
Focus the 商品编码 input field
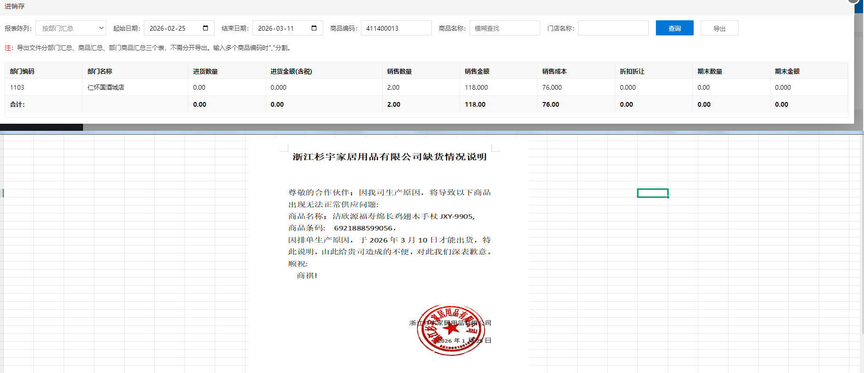pyautogui.click(x=395, y=28)
